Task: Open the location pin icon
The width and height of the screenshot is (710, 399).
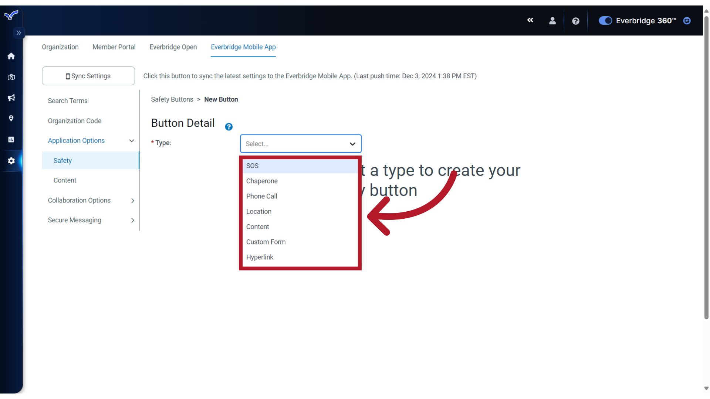Action: pyautogui.click(x=11, y=119)
